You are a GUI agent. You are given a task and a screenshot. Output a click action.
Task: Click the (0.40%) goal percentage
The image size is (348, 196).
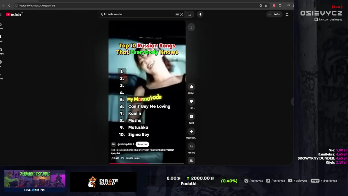pos(229,181)
